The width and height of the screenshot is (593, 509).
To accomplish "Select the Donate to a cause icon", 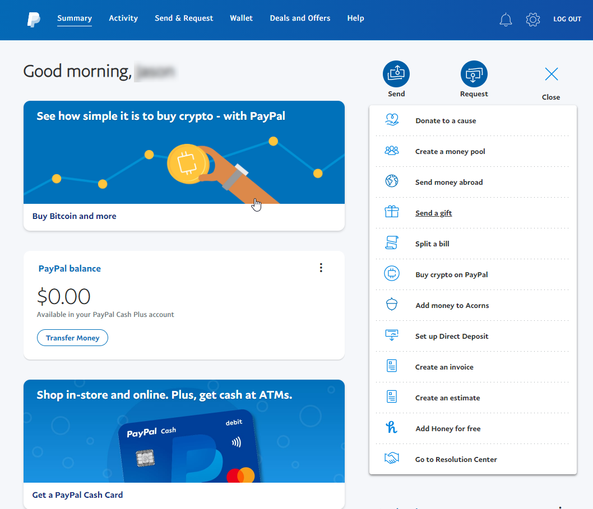I will click(x=392, y=120).
